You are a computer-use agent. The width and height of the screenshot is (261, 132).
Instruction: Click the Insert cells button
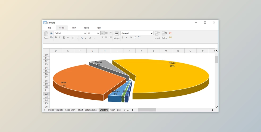[157, 35]
